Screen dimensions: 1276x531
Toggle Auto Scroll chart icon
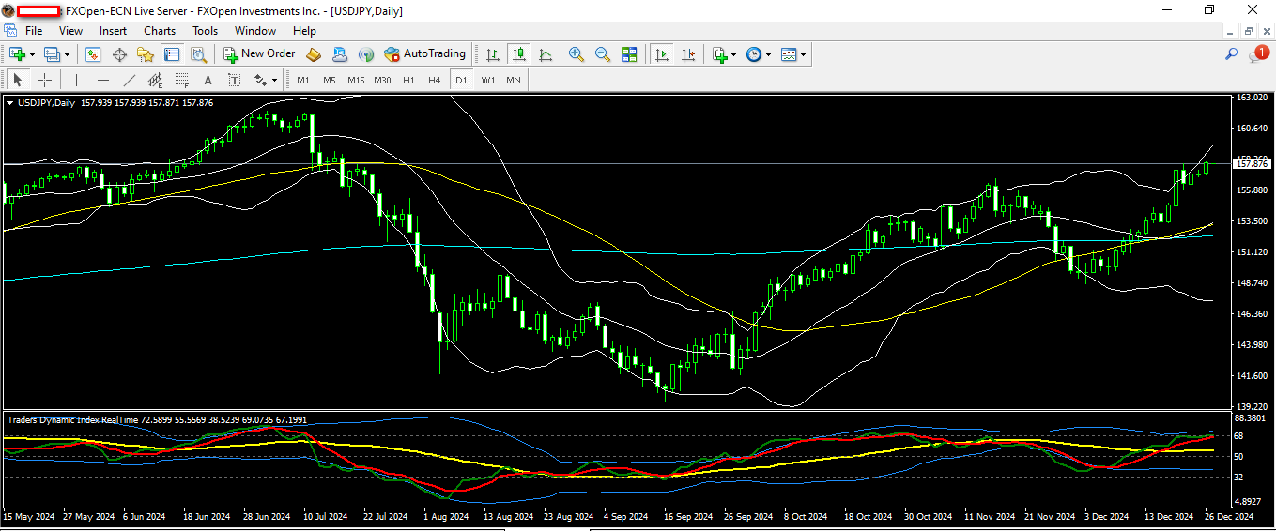coord(662,54)
